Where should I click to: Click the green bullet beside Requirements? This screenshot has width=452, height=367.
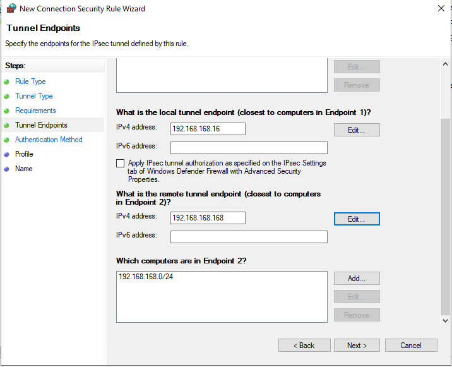(x=7, y=111)
